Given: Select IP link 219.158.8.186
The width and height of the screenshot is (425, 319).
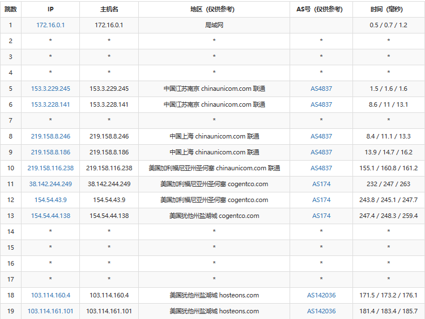Looking at the screenshot, I should coord(50,152).
